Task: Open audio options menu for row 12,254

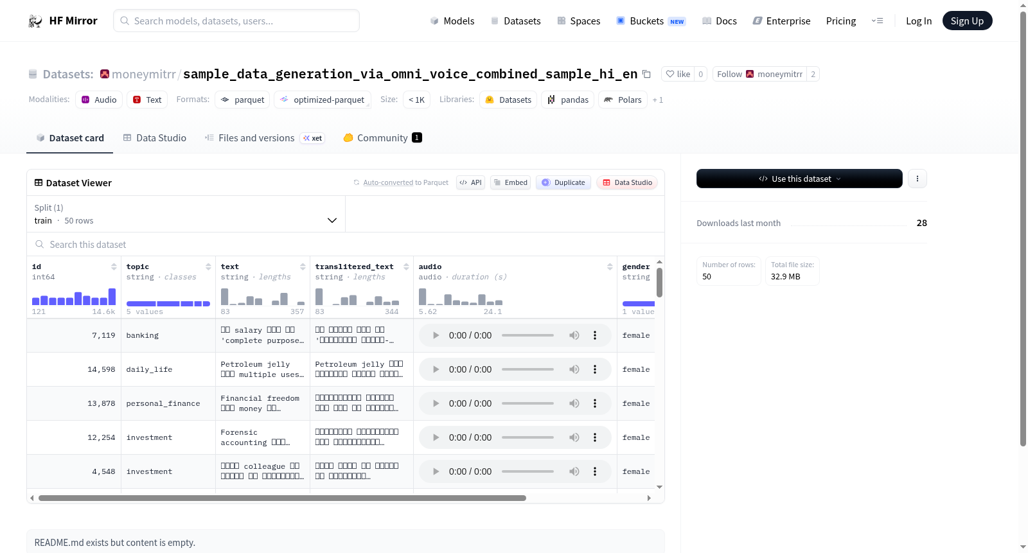Action: [x=595, y=437]
